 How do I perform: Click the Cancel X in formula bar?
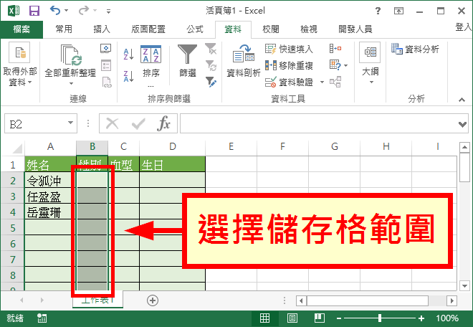113,123
